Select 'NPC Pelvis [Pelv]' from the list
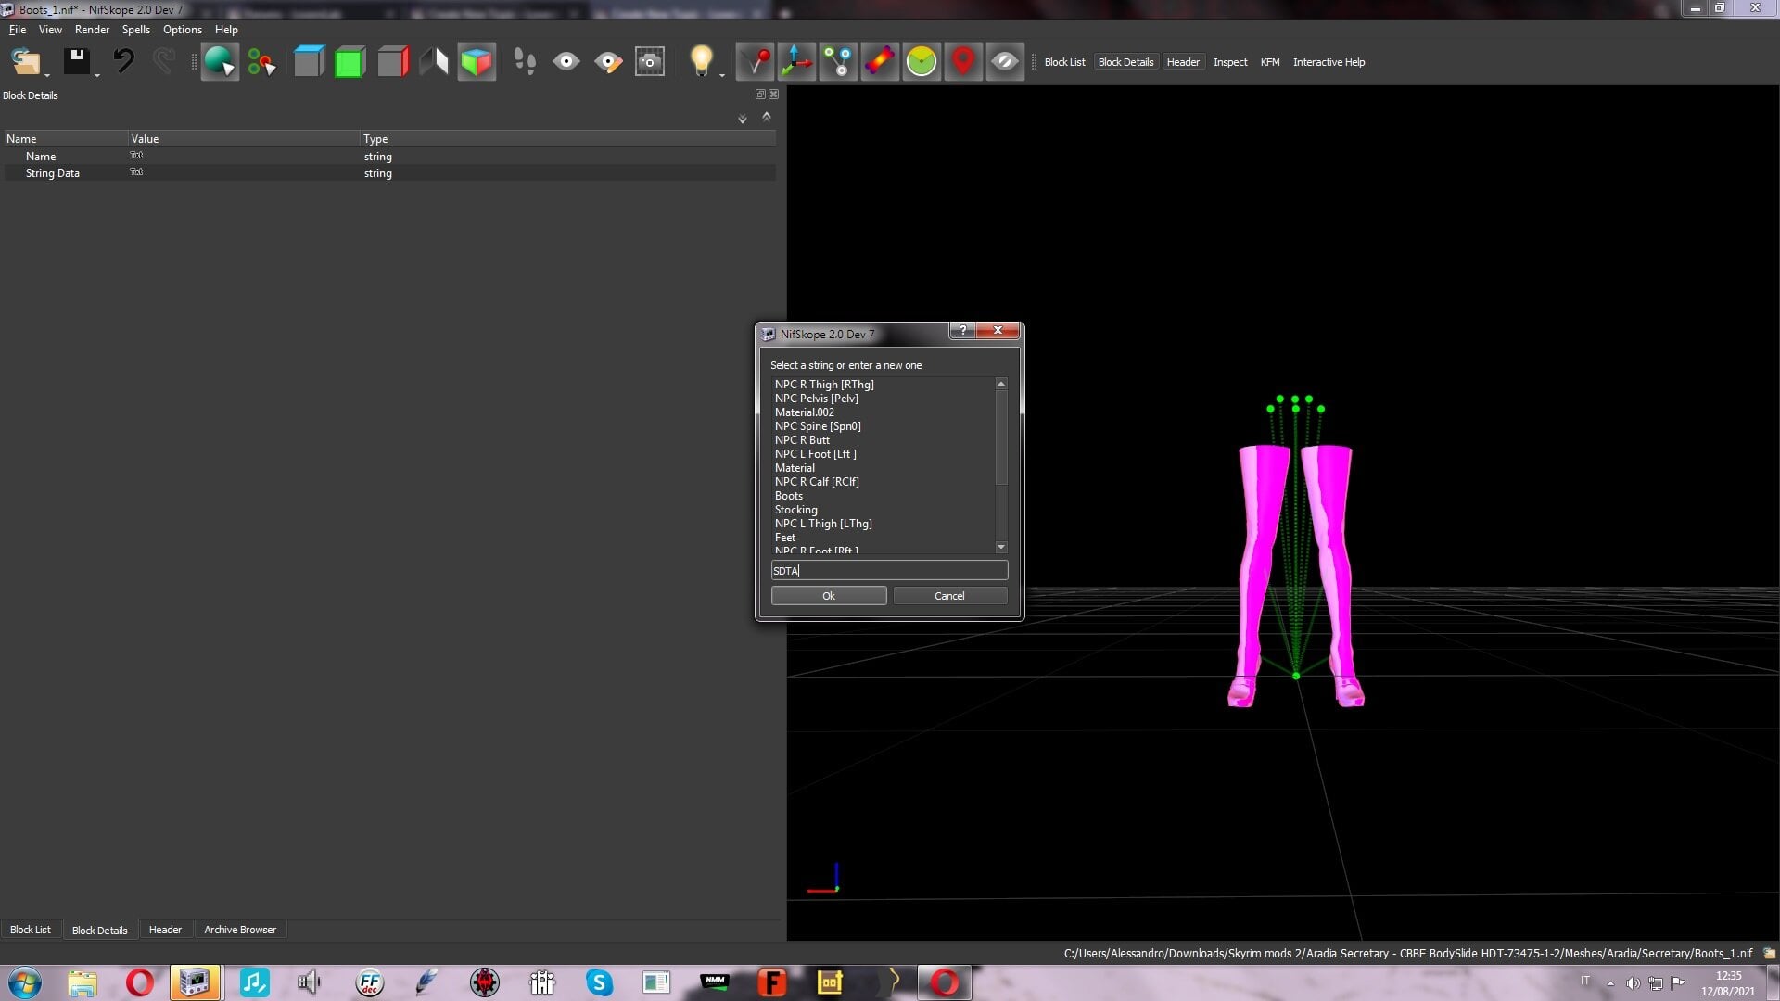 tap(817, 398)
